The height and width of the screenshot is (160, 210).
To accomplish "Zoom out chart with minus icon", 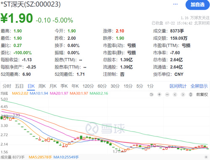I will click(167, 94).
